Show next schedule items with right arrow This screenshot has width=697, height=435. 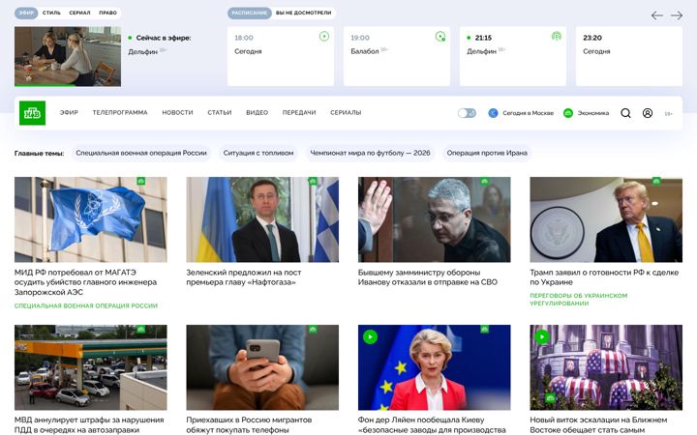[x=676, y=15]
